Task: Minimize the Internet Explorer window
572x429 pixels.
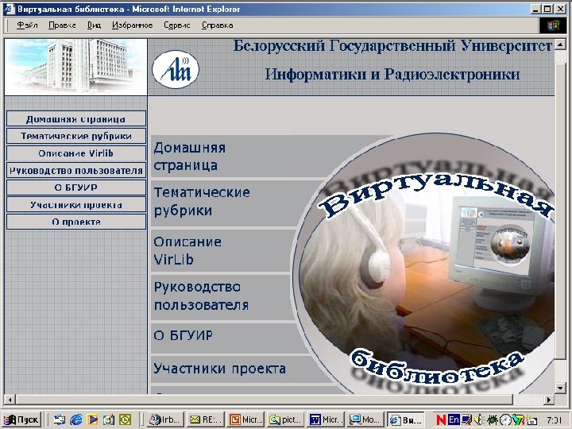Action: click(535, 9)
